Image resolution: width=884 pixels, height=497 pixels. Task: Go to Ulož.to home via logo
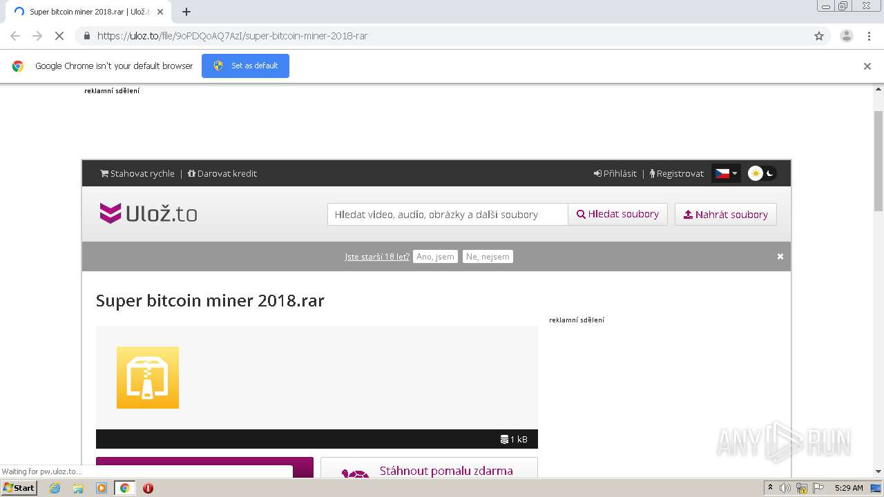(148, 213)
